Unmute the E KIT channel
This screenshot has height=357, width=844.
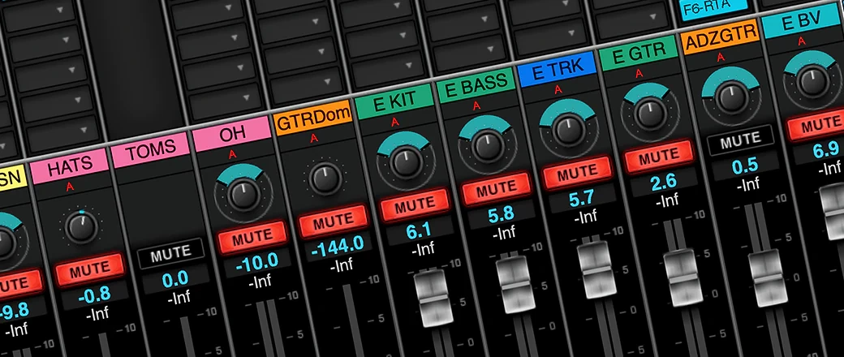(415, 203)
